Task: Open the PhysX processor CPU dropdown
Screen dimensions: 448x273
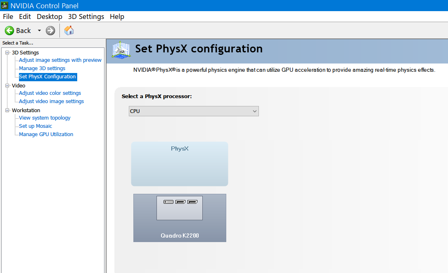Action: click(x=194, y=111)
